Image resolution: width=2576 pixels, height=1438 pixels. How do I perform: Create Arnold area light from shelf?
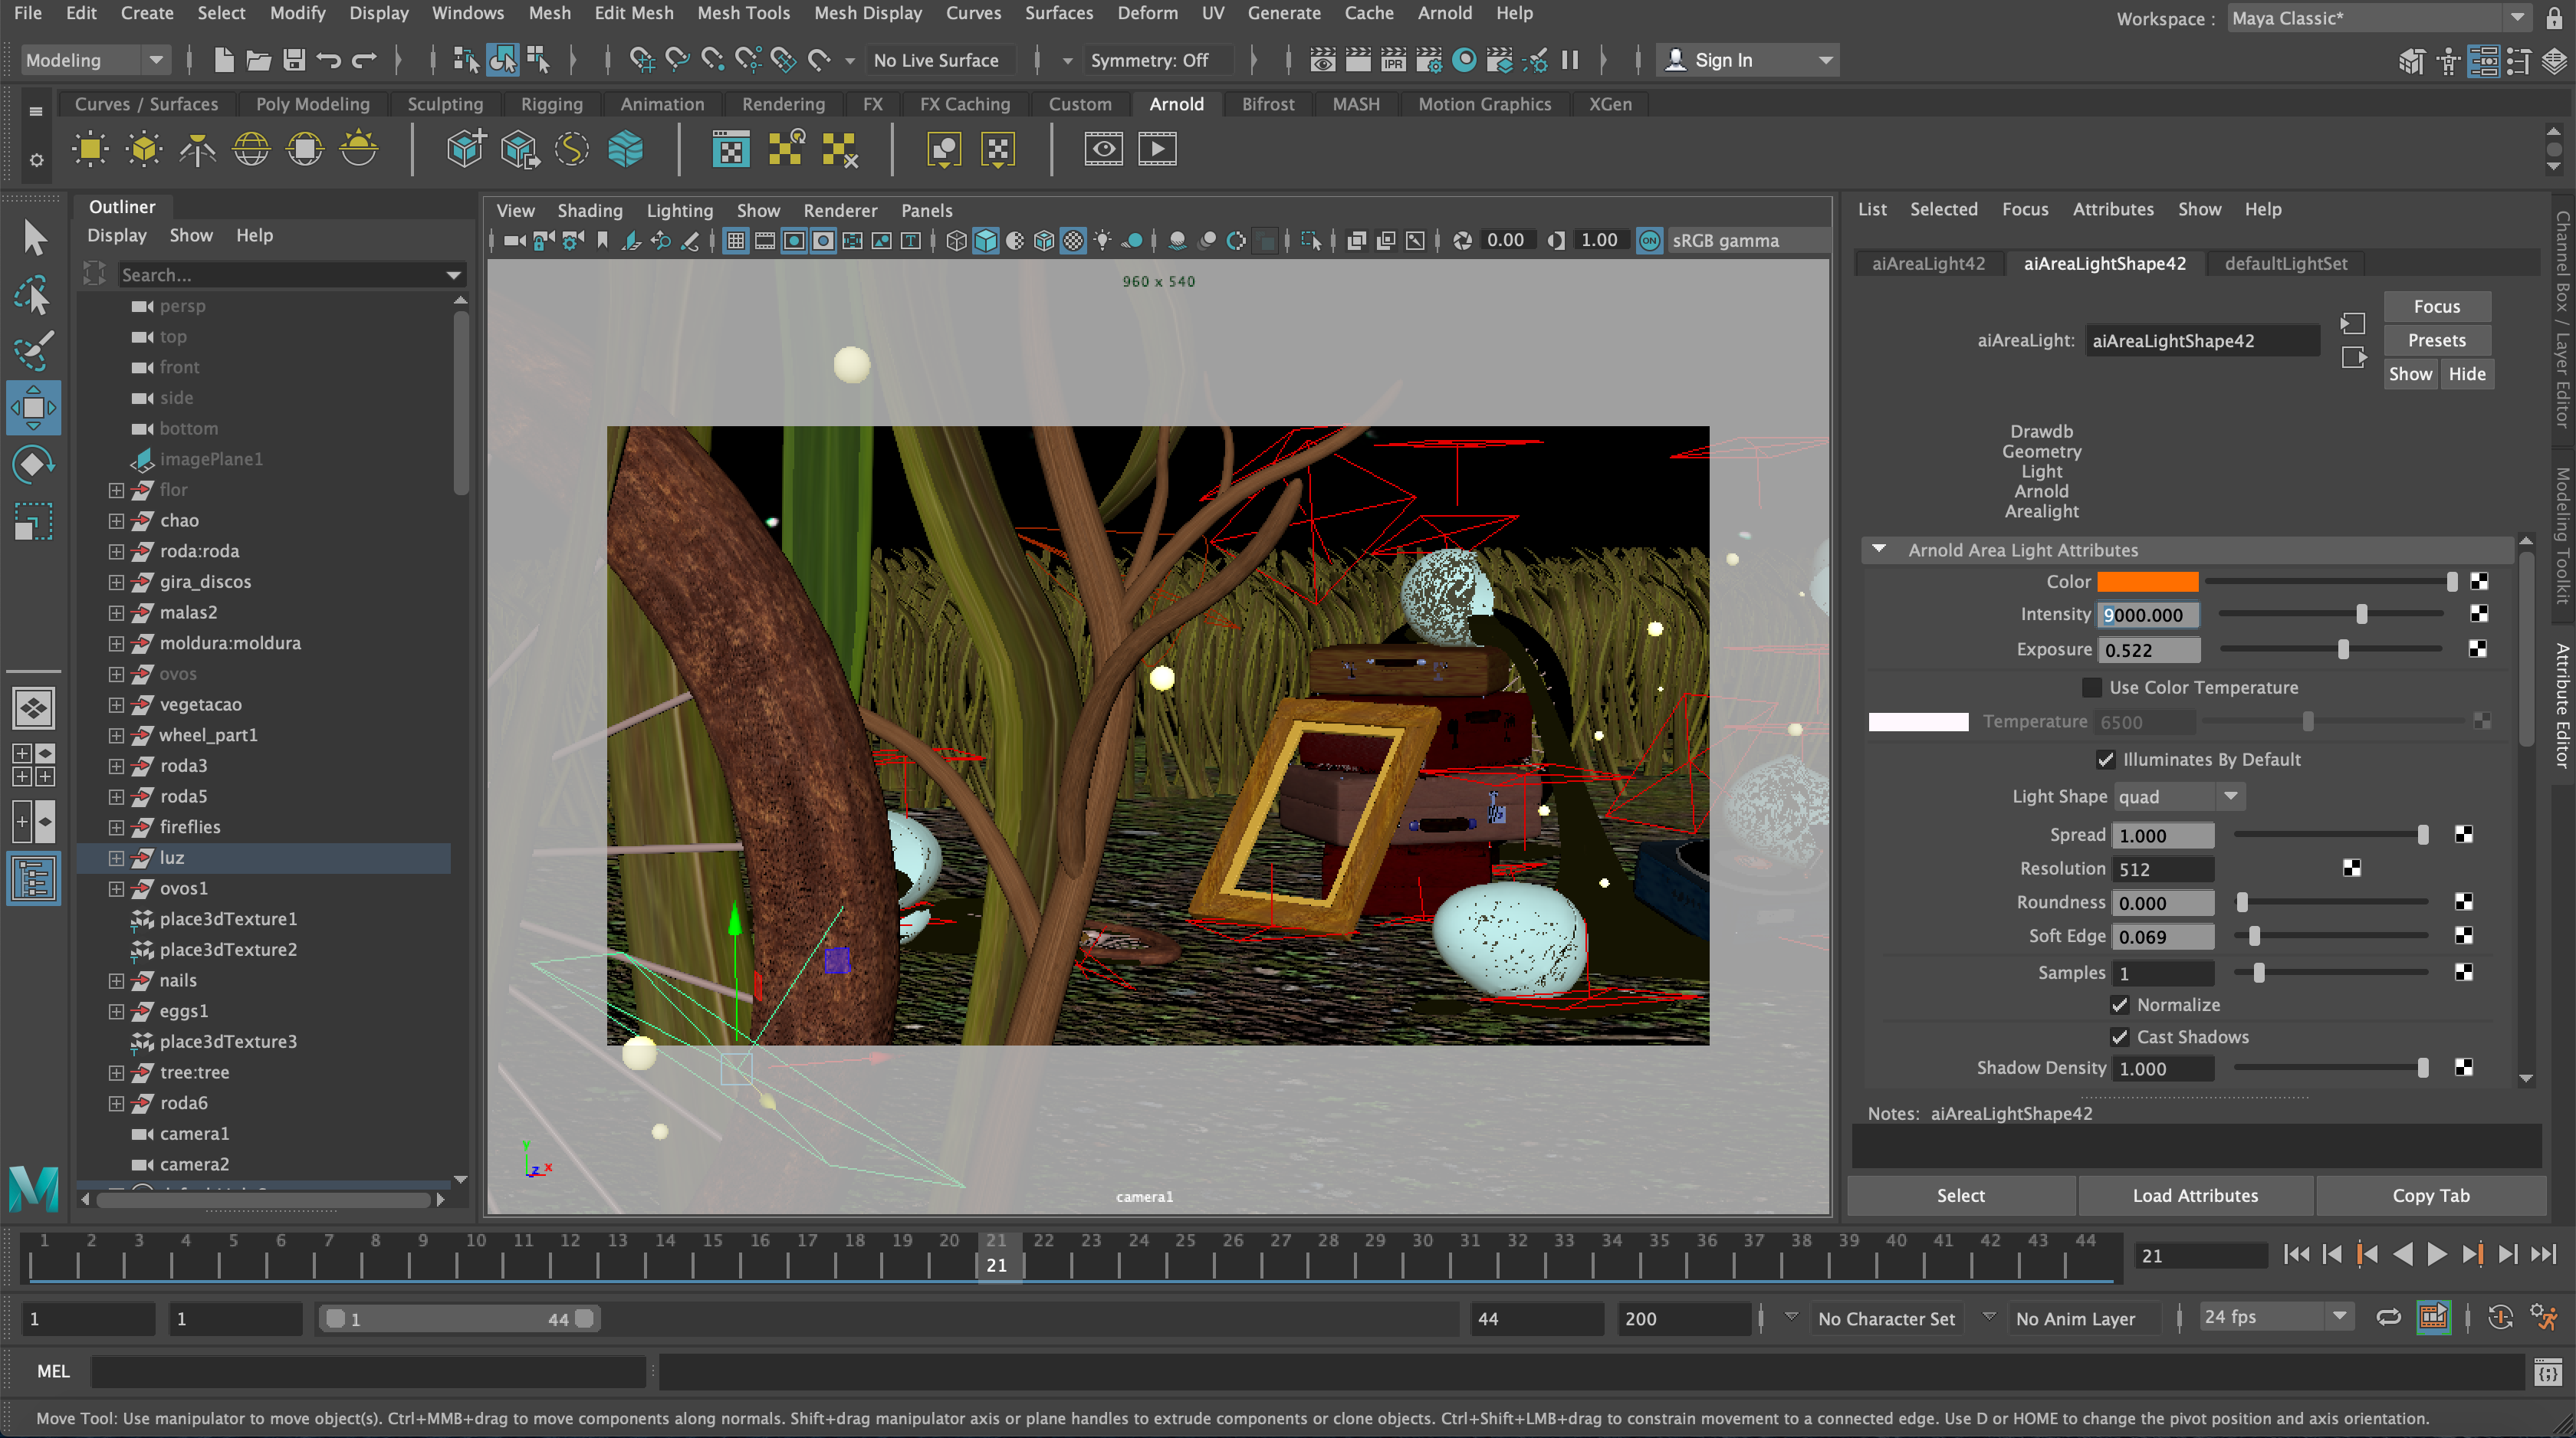91,150
